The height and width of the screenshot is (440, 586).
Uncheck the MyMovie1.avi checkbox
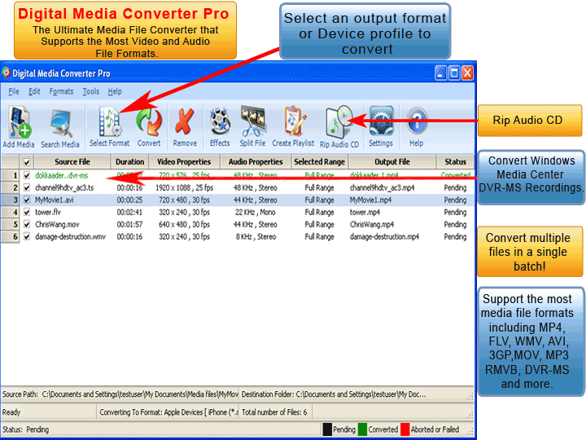click(27, 200)
